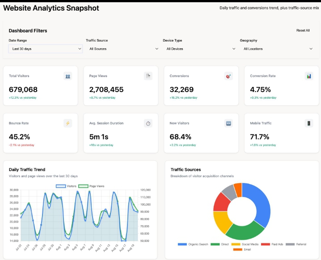Toggle Organic Search legend item
Viewport: 321px width, 260px height.
pyautogui.click(x=193, y=244)
